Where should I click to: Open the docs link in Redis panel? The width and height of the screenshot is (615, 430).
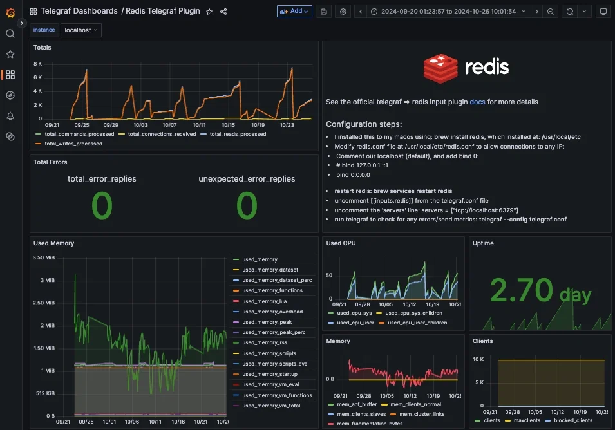[477, 102]
